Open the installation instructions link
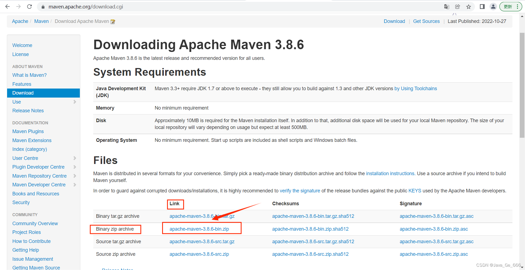The image size is (525, 270). 390,174
